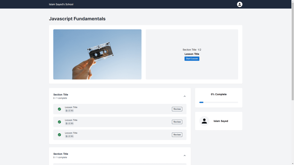
Task: Click the course progress bar
Action: 218,102
